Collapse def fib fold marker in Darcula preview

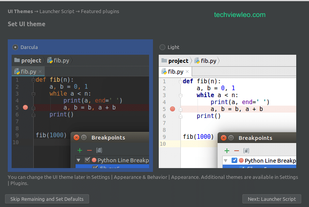point(33,80)
